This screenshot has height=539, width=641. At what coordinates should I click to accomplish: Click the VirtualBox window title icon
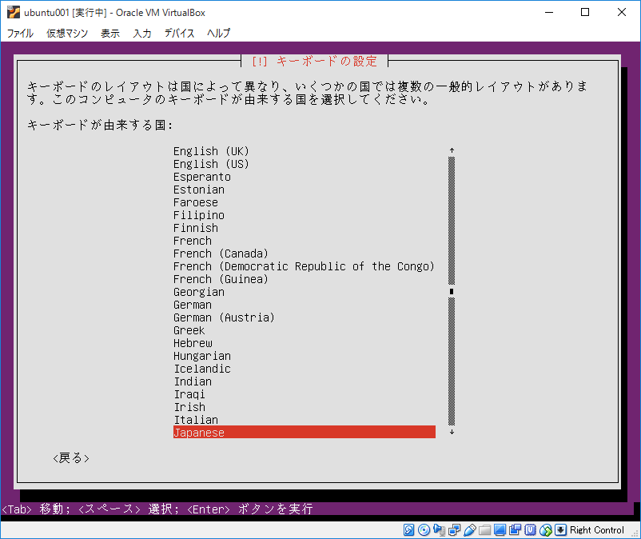point(14,12)
